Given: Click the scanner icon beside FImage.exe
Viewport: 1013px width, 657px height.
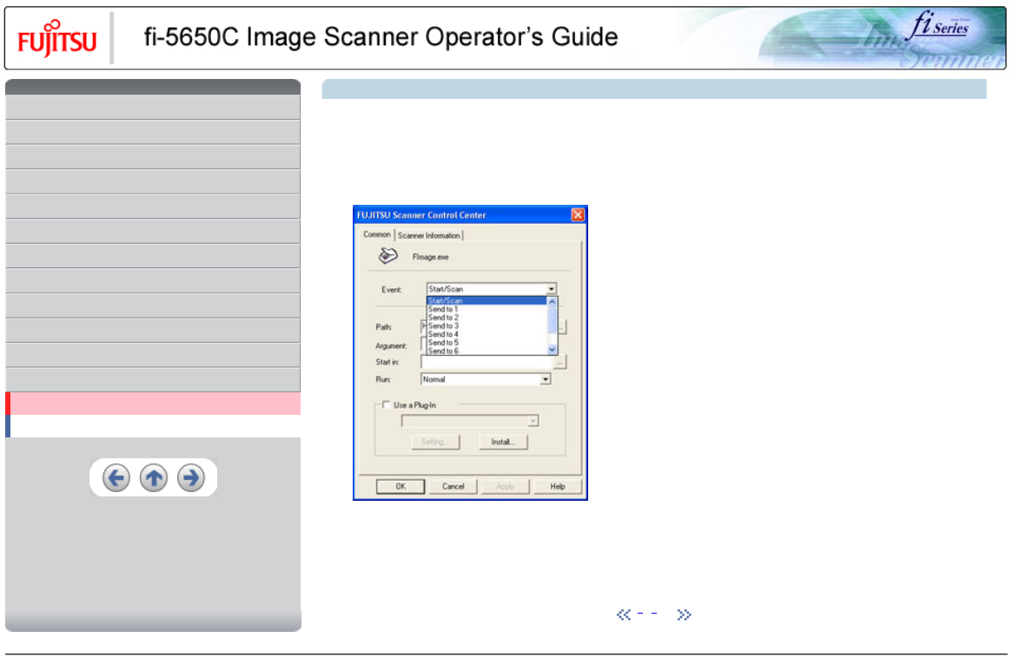Looking at the screenshot, I should click(388, 256).
